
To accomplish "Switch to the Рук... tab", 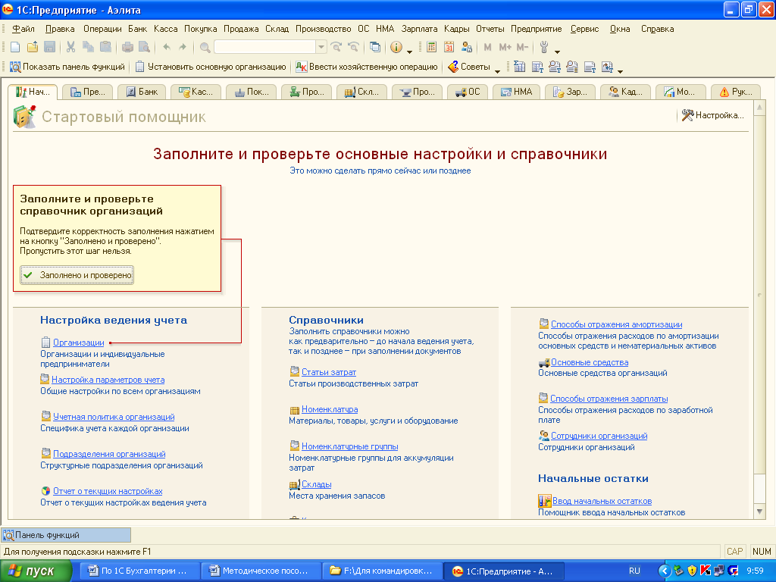I will [736, 92].
